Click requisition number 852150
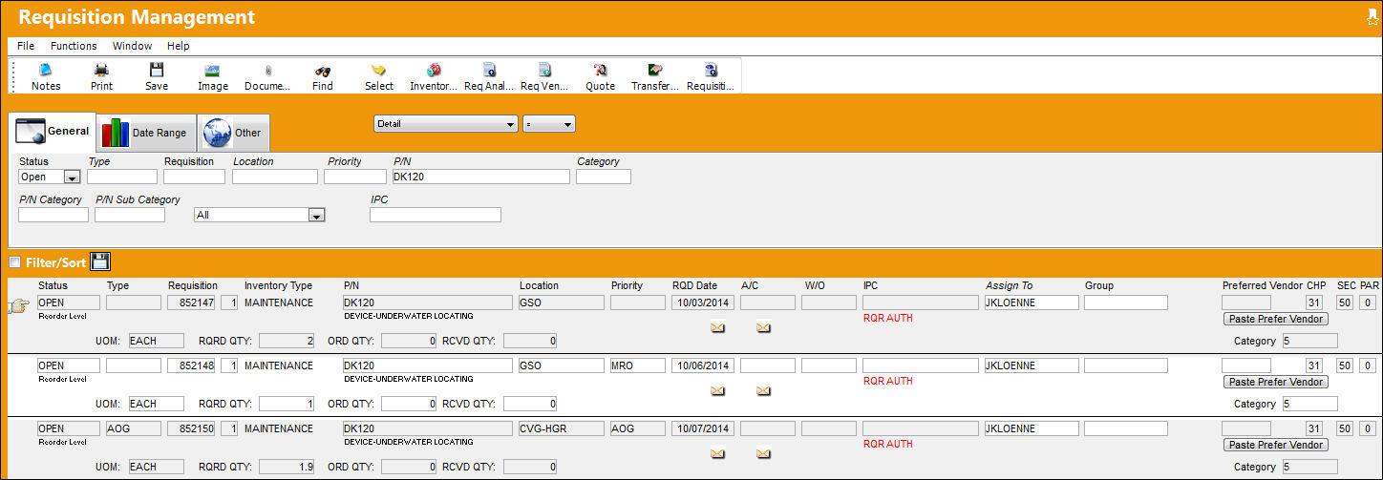The width and height of the screenshot is (1383, 480). pos(191,428)
